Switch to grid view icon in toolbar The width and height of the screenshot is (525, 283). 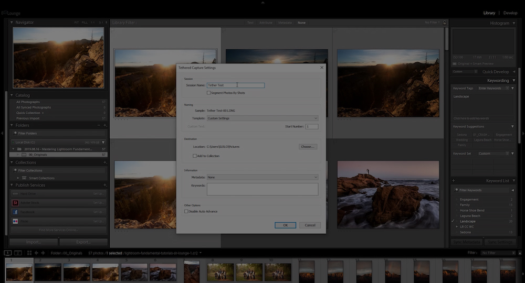tap(29, 253)
